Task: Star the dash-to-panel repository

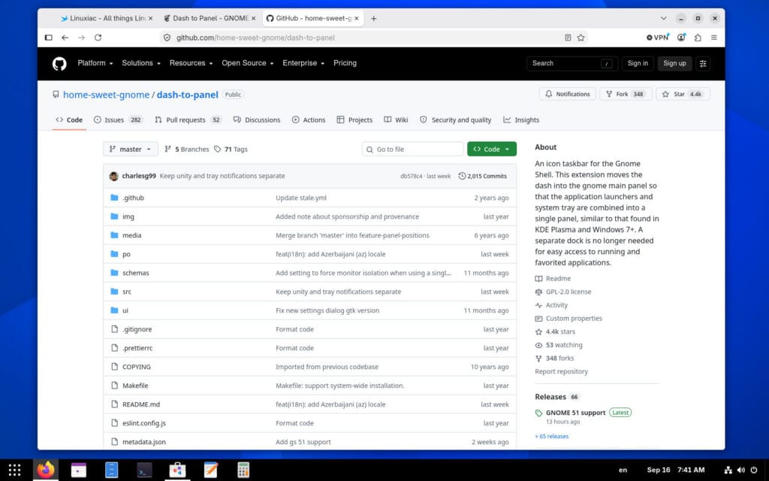Action: pos(683,94)
